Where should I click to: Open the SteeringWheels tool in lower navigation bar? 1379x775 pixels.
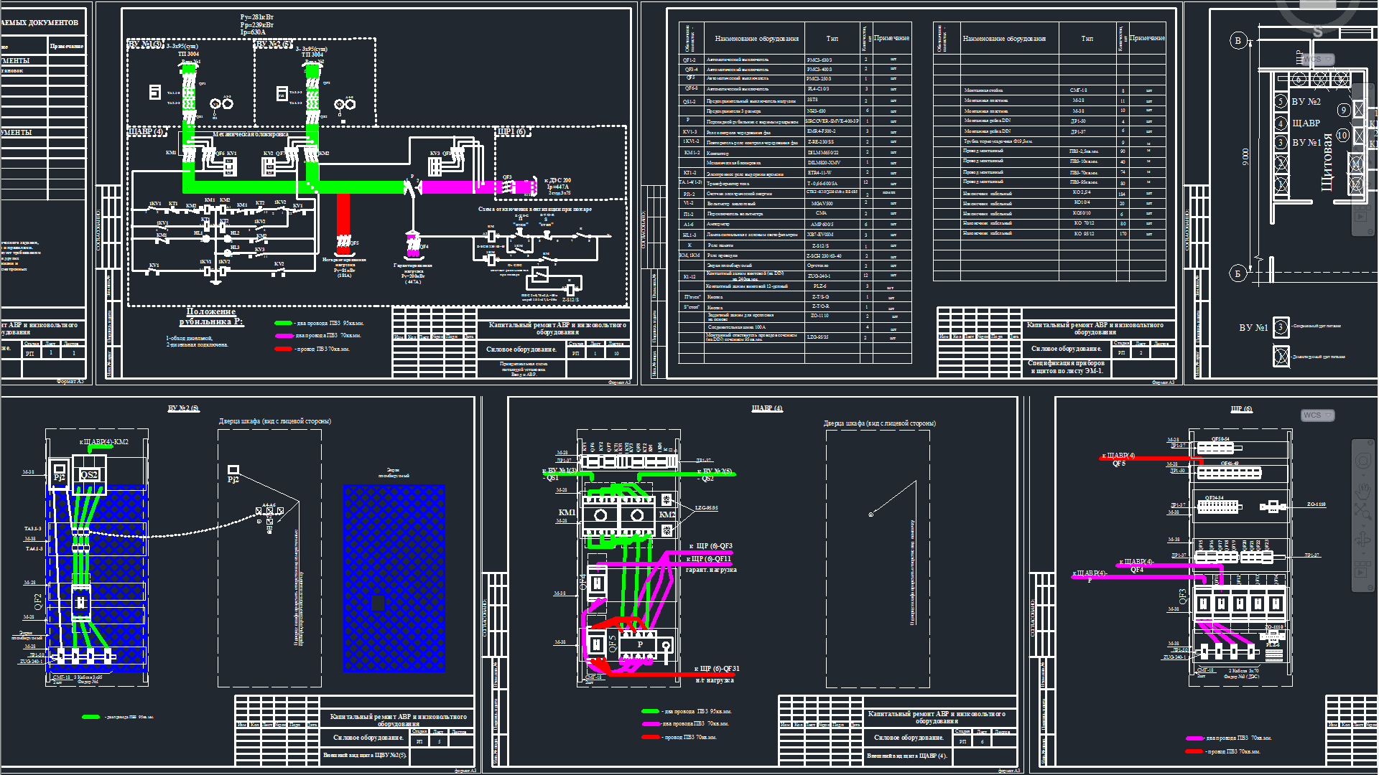pyautogui.click(x=1363, y=461)
